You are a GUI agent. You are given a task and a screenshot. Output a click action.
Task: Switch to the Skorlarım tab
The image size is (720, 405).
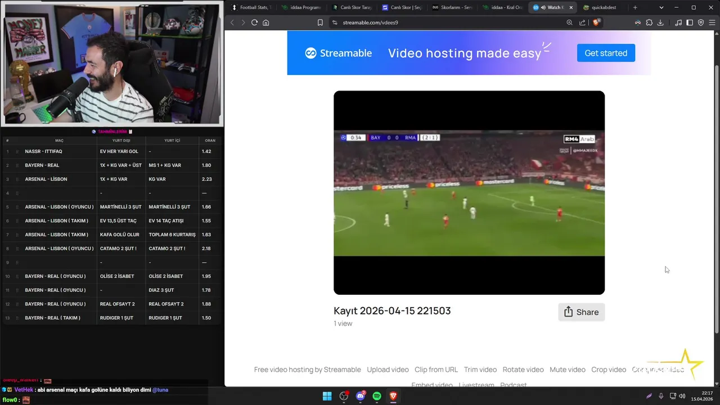click(x=452, y=7)
